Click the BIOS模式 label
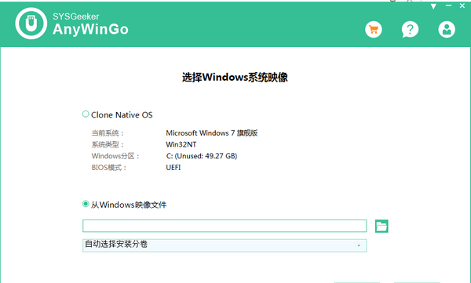Viewport: 471px width, 283px height. tap(109, 168)
